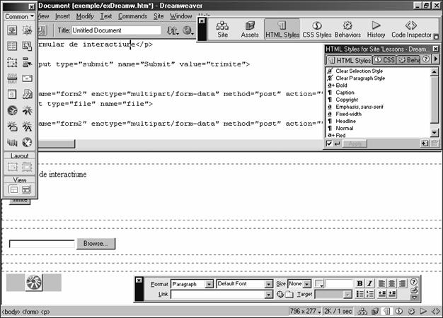Switch to CSS tab in styles panel
The image size is (443, 318).
click(384, 60)
